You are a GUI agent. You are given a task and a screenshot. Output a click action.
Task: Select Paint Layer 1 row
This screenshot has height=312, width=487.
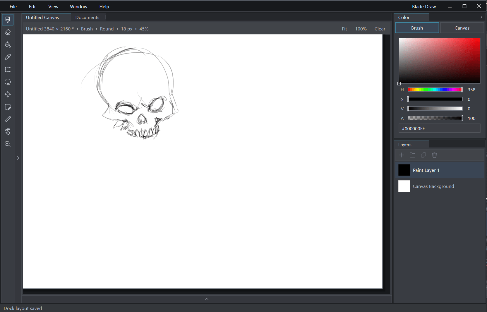click(440, 170)
